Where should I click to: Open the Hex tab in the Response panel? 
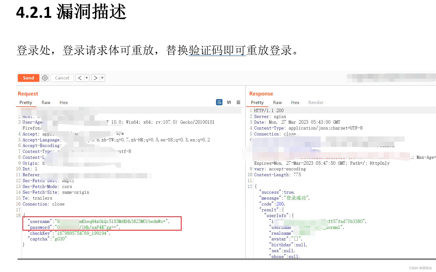click(295, 102)
